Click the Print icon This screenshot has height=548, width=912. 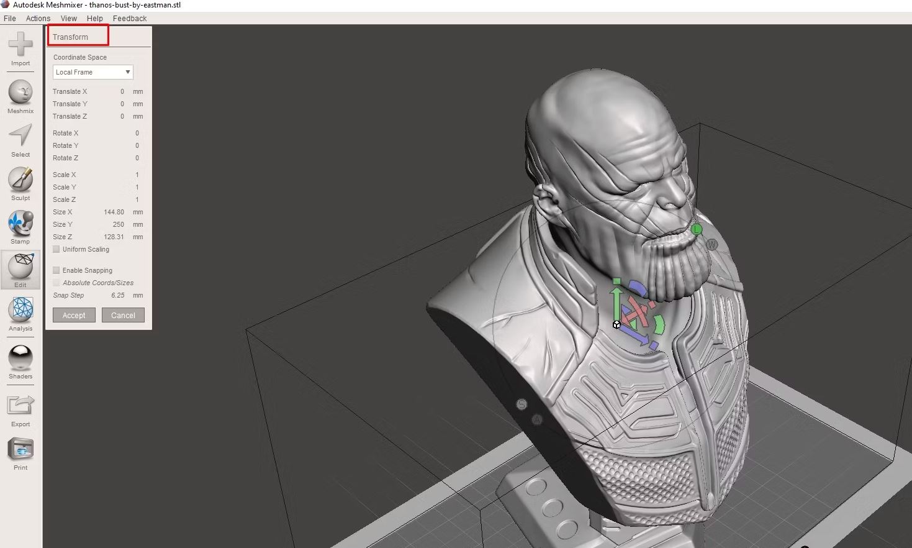coord(20,449)
